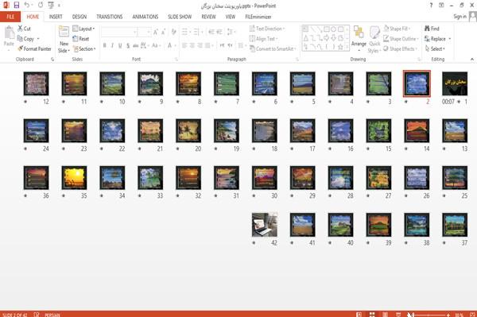Screen dimensions: 477x317
Task: Toggle Center paragraph alignment
Action: pos(192,45)
